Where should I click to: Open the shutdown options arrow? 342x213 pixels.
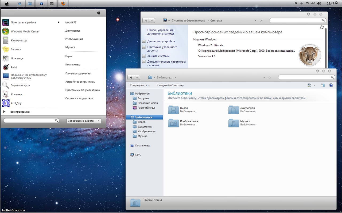pyautogui.click(x=98, y=121)
